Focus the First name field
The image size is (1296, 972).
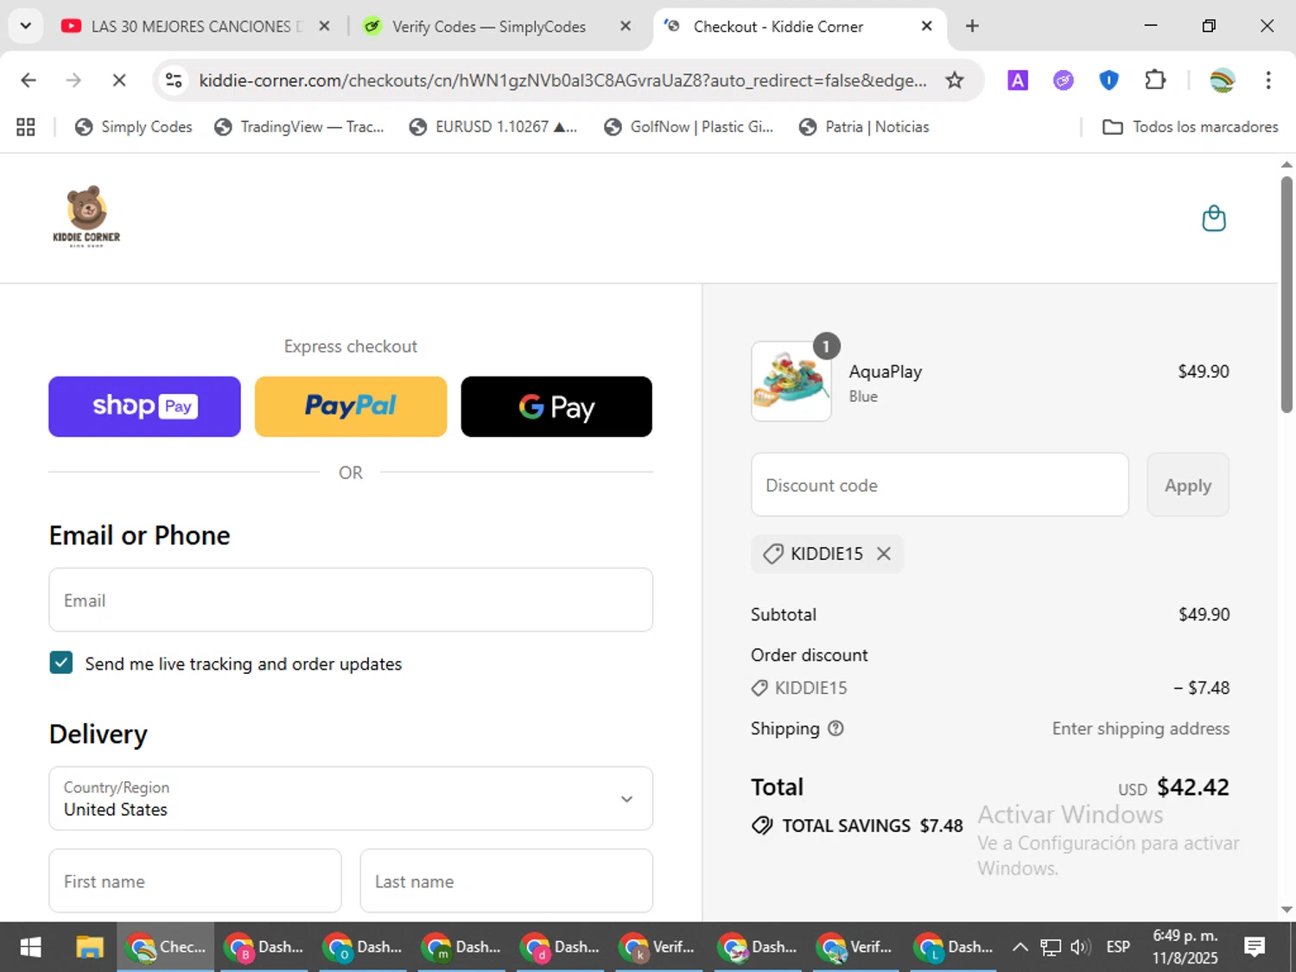pos(195,880)
